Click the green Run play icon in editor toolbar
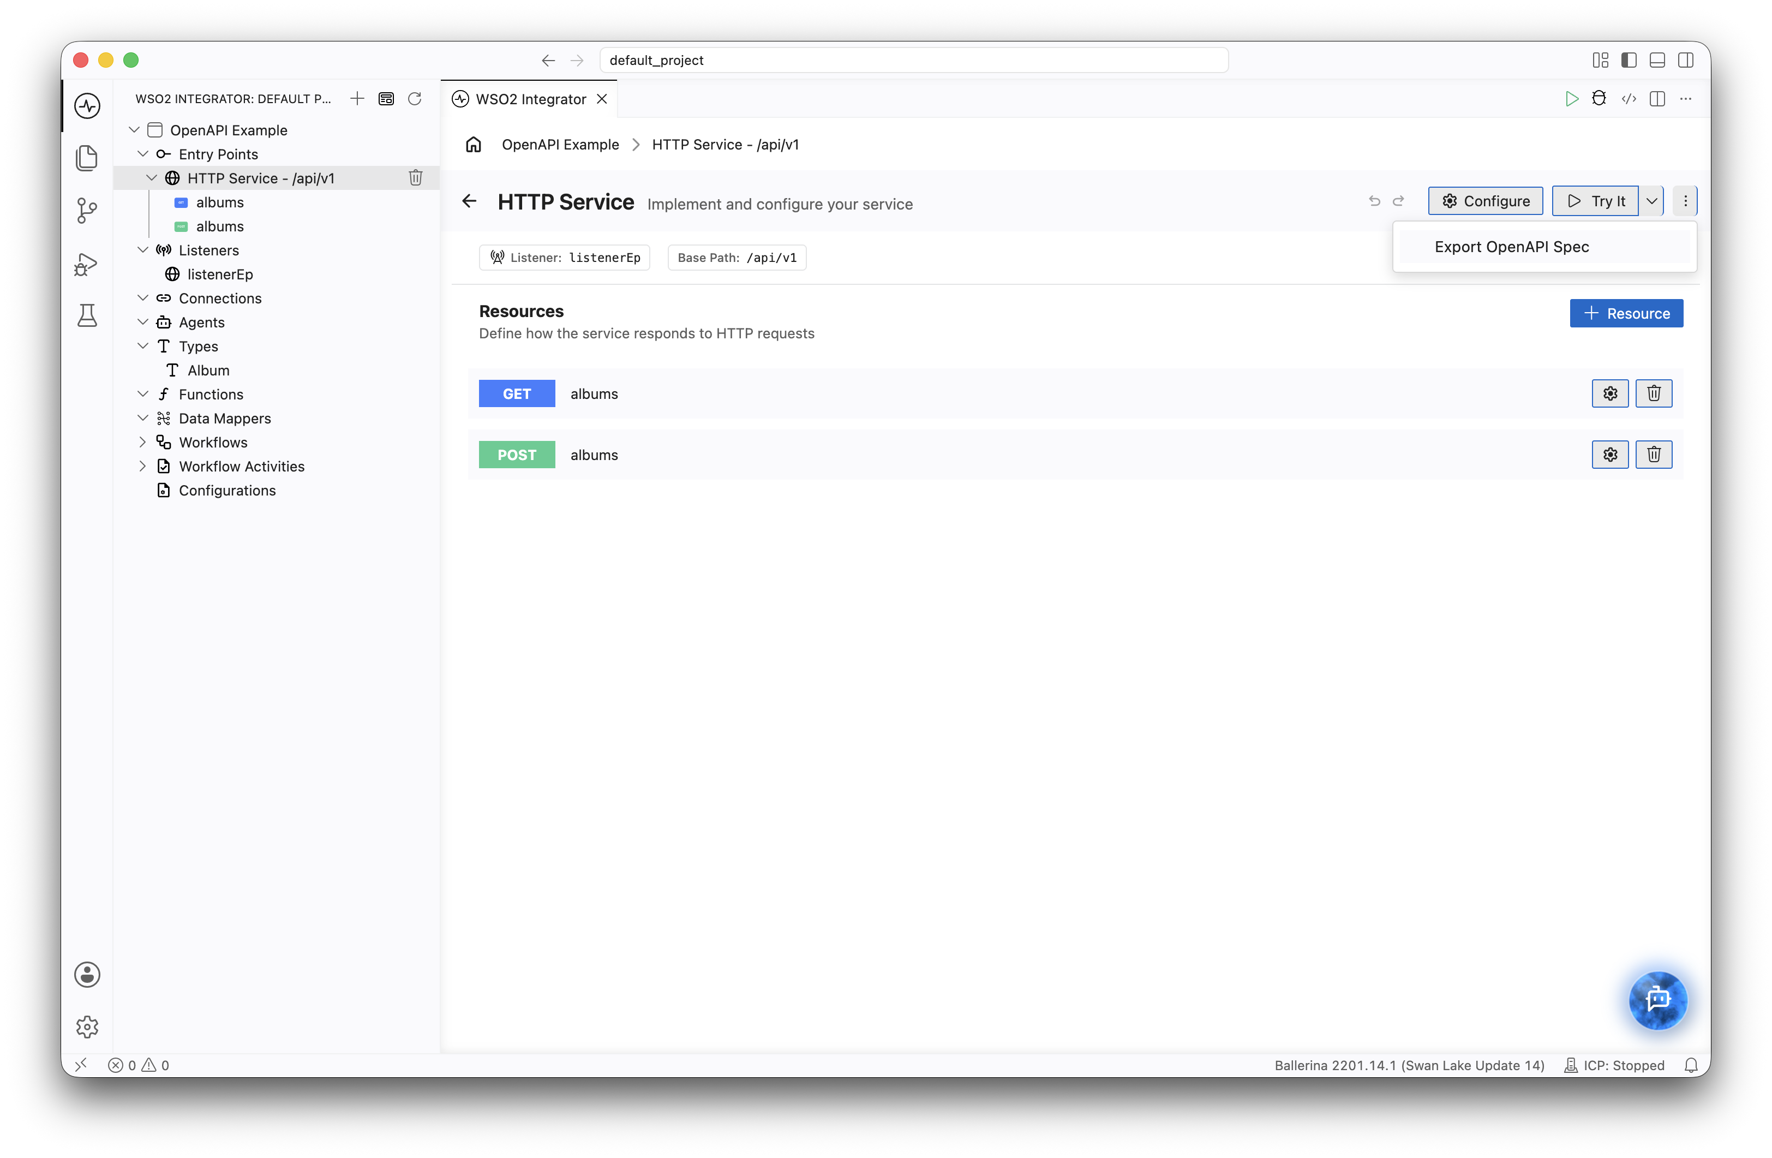1772x1158 pixels. coord(1571,98)
